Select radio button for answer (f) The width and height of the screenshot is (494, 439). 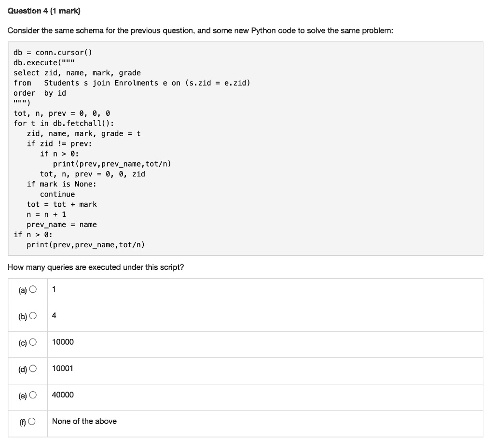[x=32, y=421]
